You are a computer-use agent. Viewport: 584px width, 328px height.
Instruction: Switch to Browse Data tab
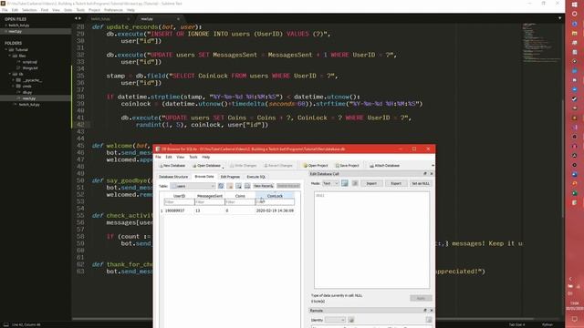point(204,177)
